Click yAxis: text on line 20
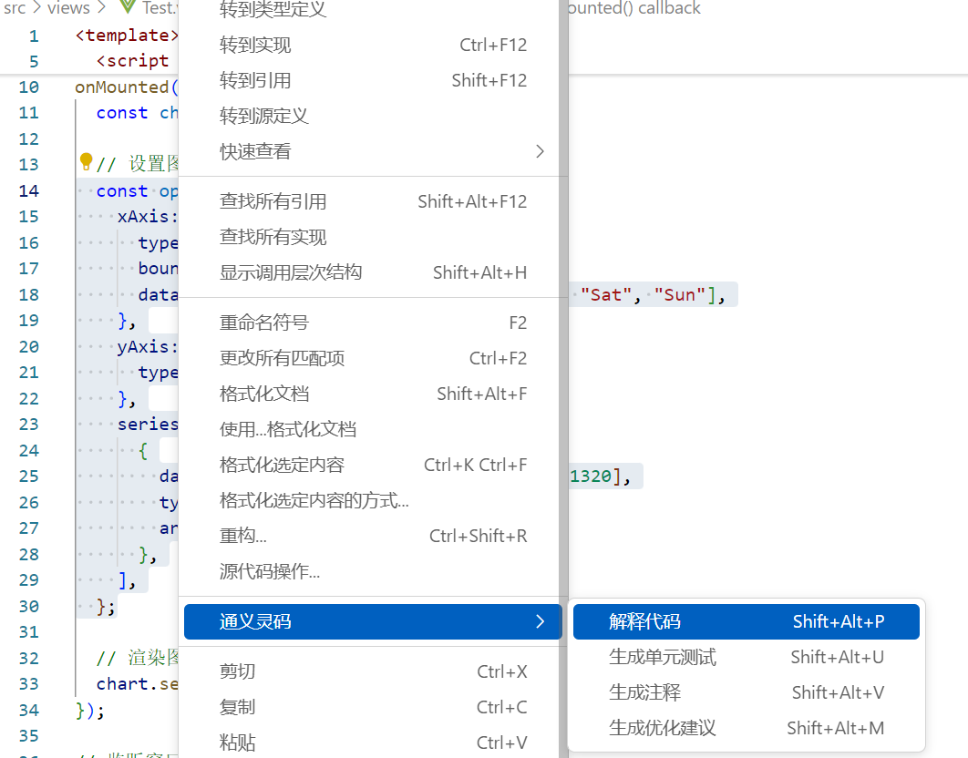The height and width of the screenshot is (758, 968). point(148,346)
